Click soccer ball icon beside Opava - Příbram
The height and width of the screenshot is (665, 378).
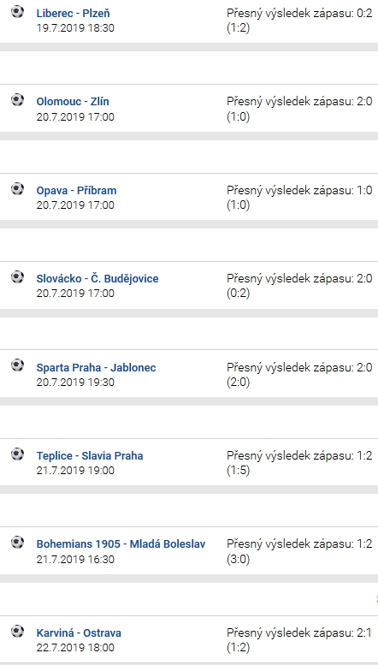(17, 189)
